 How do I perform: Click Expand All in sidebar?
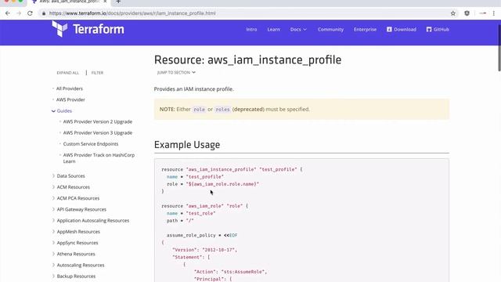point(68,73)
